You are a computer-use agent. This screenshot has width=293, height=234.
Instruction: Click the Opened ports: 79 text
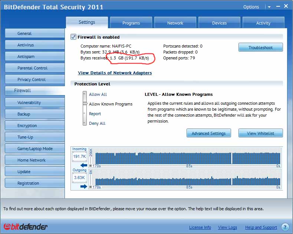(x=179, y=58)
